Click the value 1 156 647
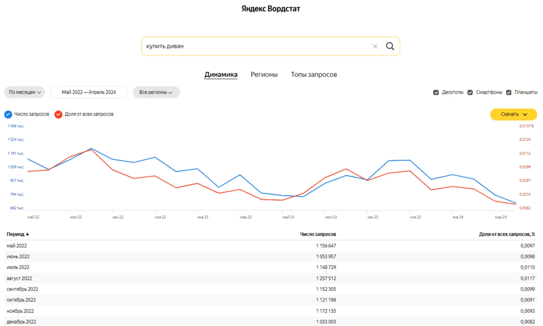Image resolution: width=543 pixels, height=326 pixels. [326, 246]
